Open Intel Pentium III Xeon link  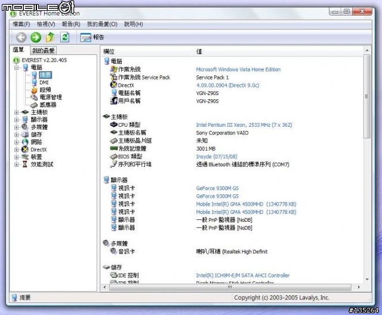(244, 125)
